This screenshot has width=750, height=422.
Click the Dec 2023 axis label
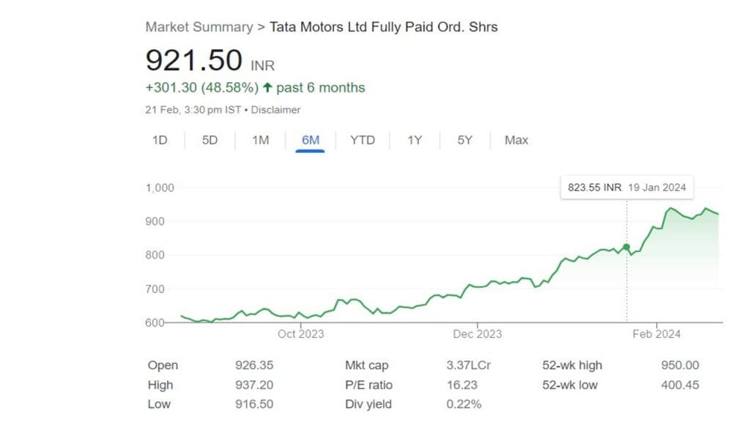click(x=478, y=334)
